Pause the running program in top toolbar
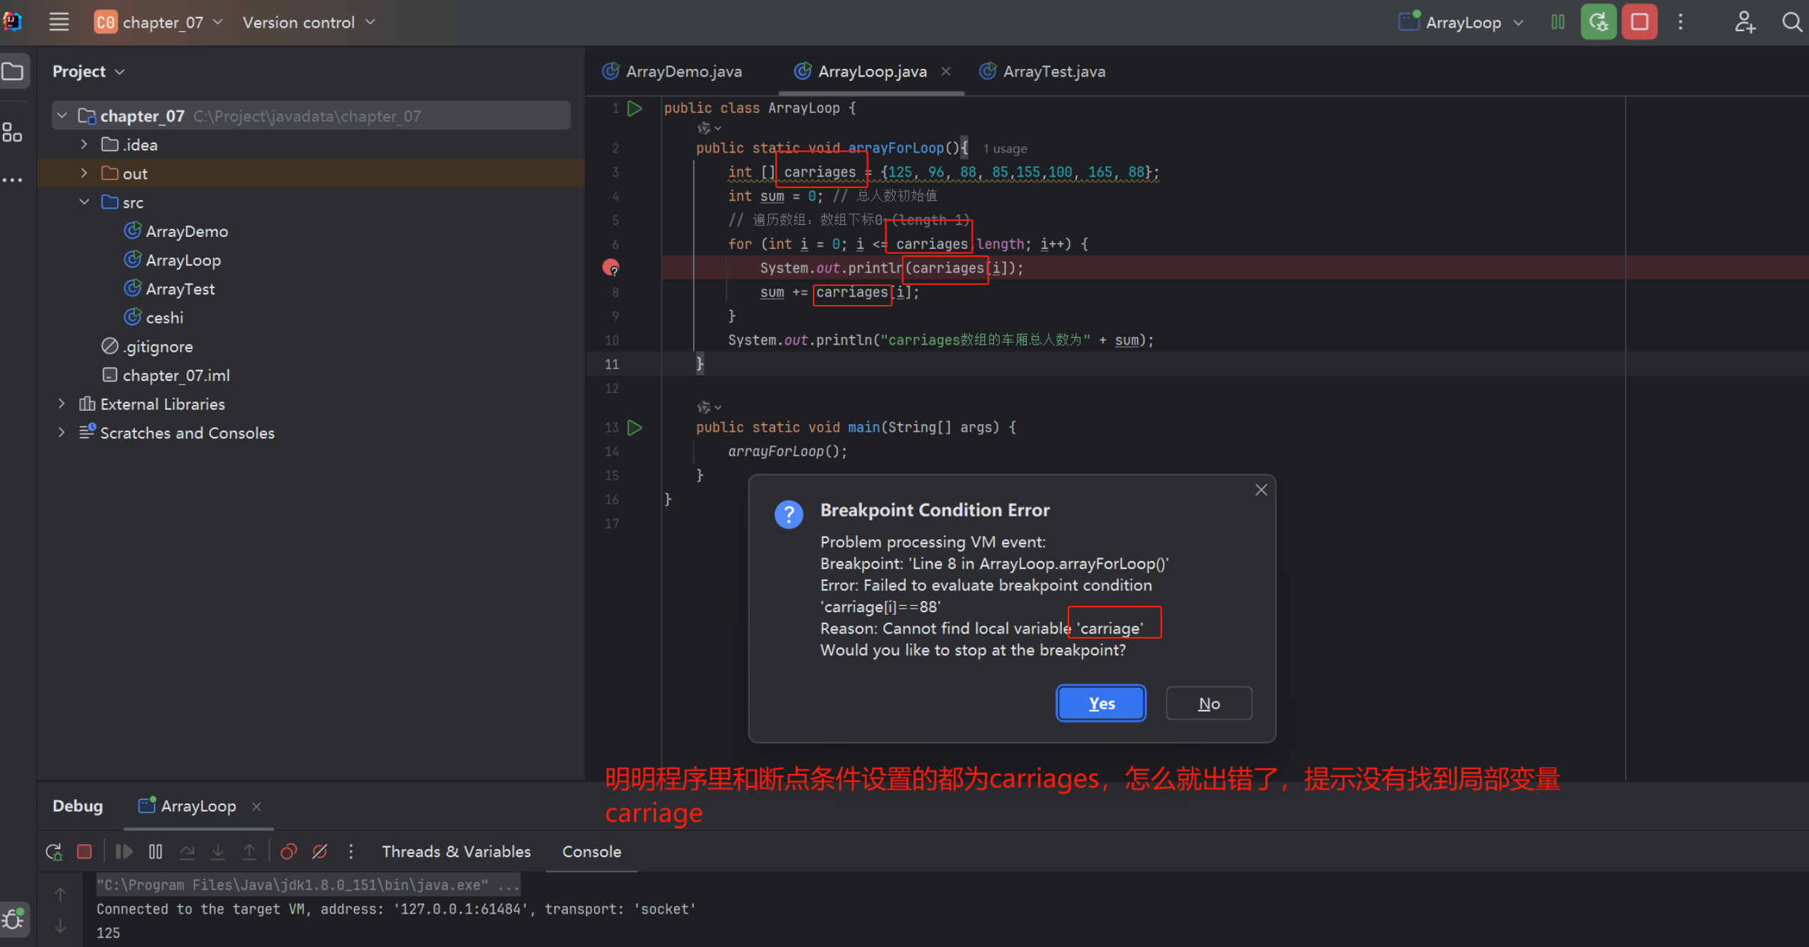1809x947 pixels. [1558, 22]
